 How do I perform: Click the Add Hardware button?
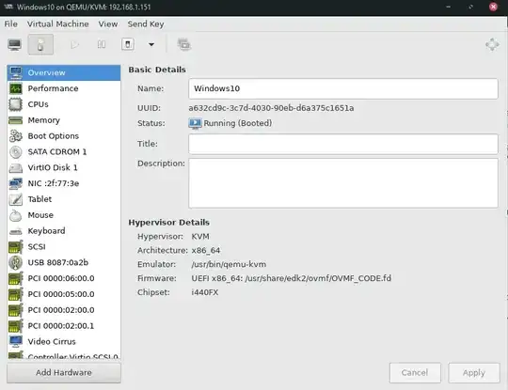click(x=64, y=373)
